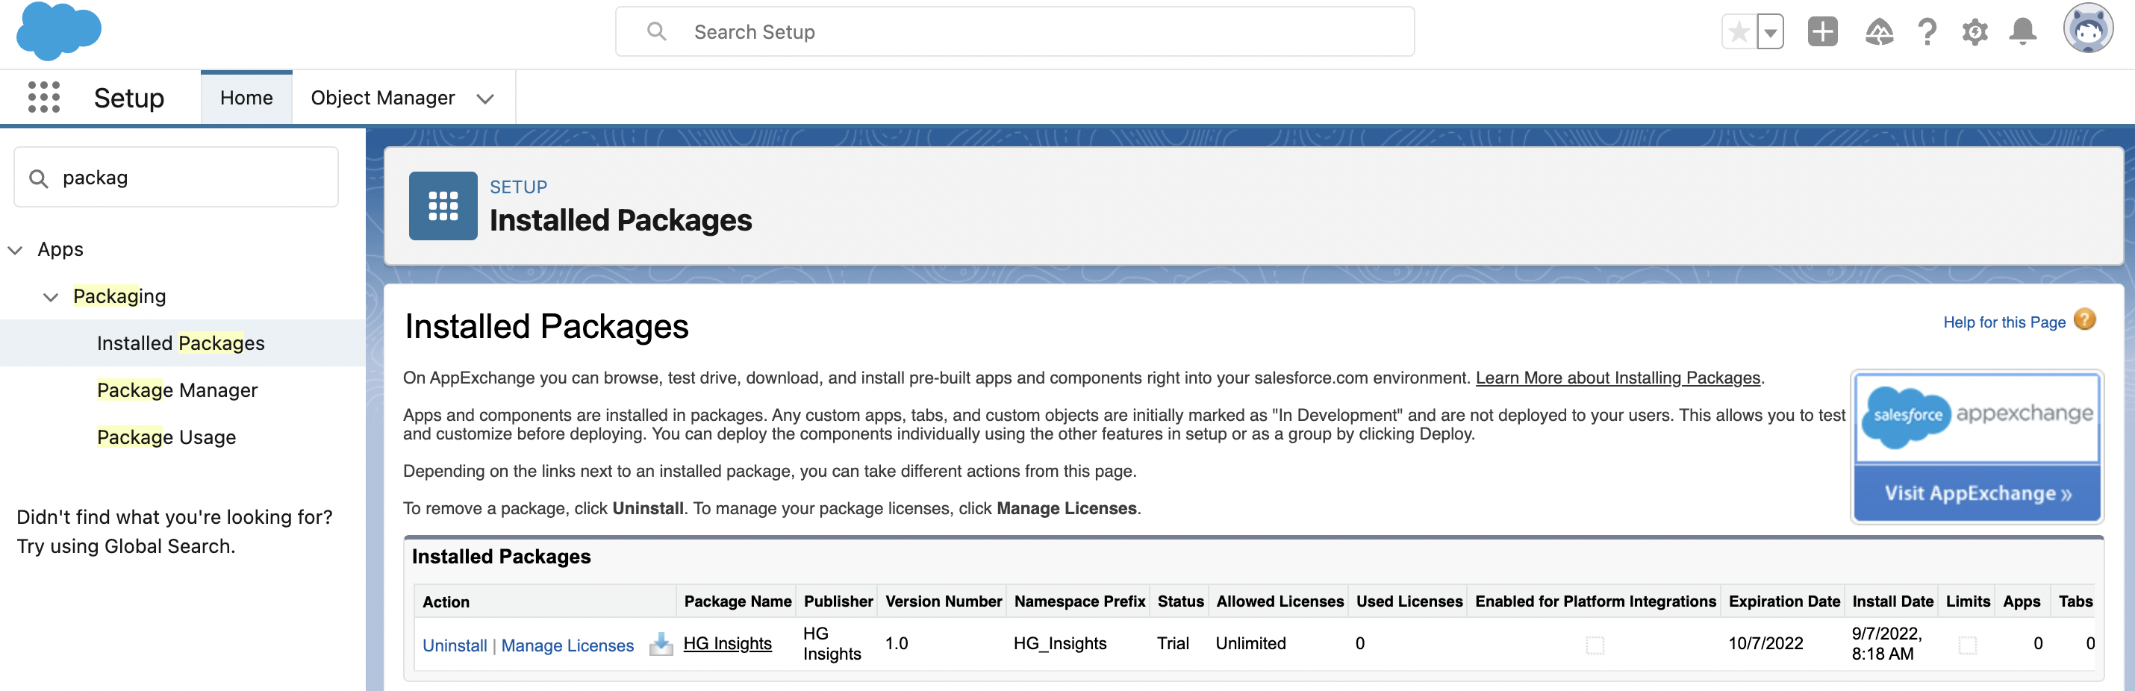
Task: Open Learn More about Installing Packages
Action: [x=1618, y=378]
